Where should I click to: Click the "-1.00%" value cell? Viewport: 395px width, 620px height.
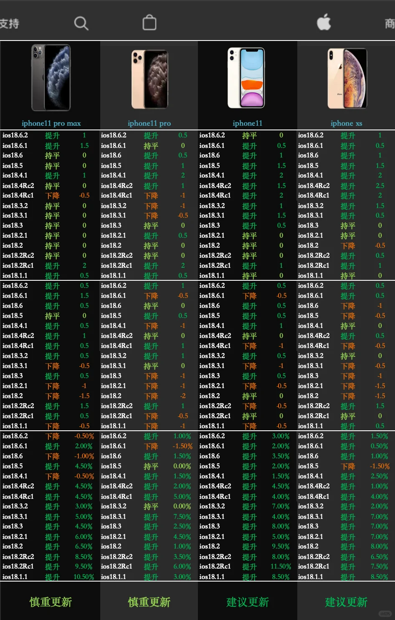84,456
